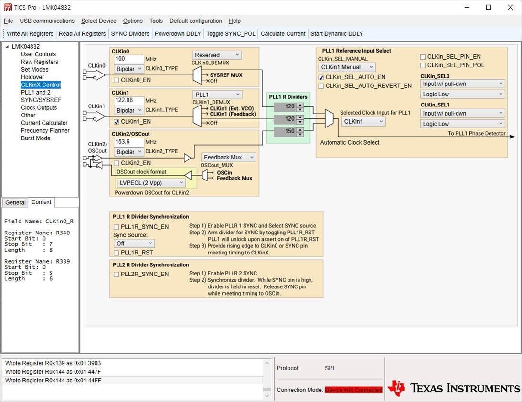The image size is (522, 402).
Task: Open CLKin_SEL1 Logic Low dropdown
Action: pos(462,124)
